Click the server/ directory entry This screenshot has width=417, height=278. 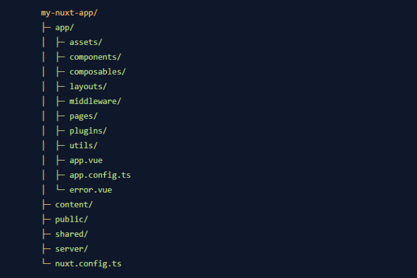[72, 249]
